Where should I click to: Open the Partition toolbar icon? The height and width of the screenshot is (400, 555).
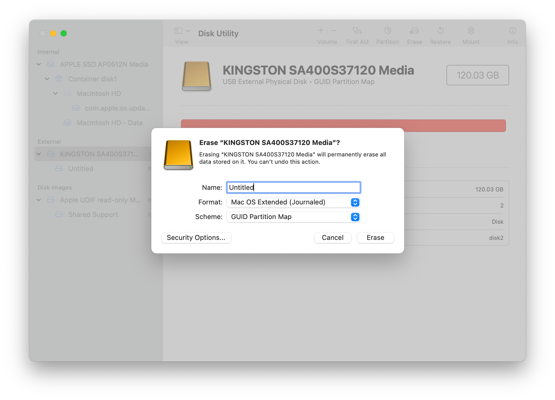pos(388,31)
